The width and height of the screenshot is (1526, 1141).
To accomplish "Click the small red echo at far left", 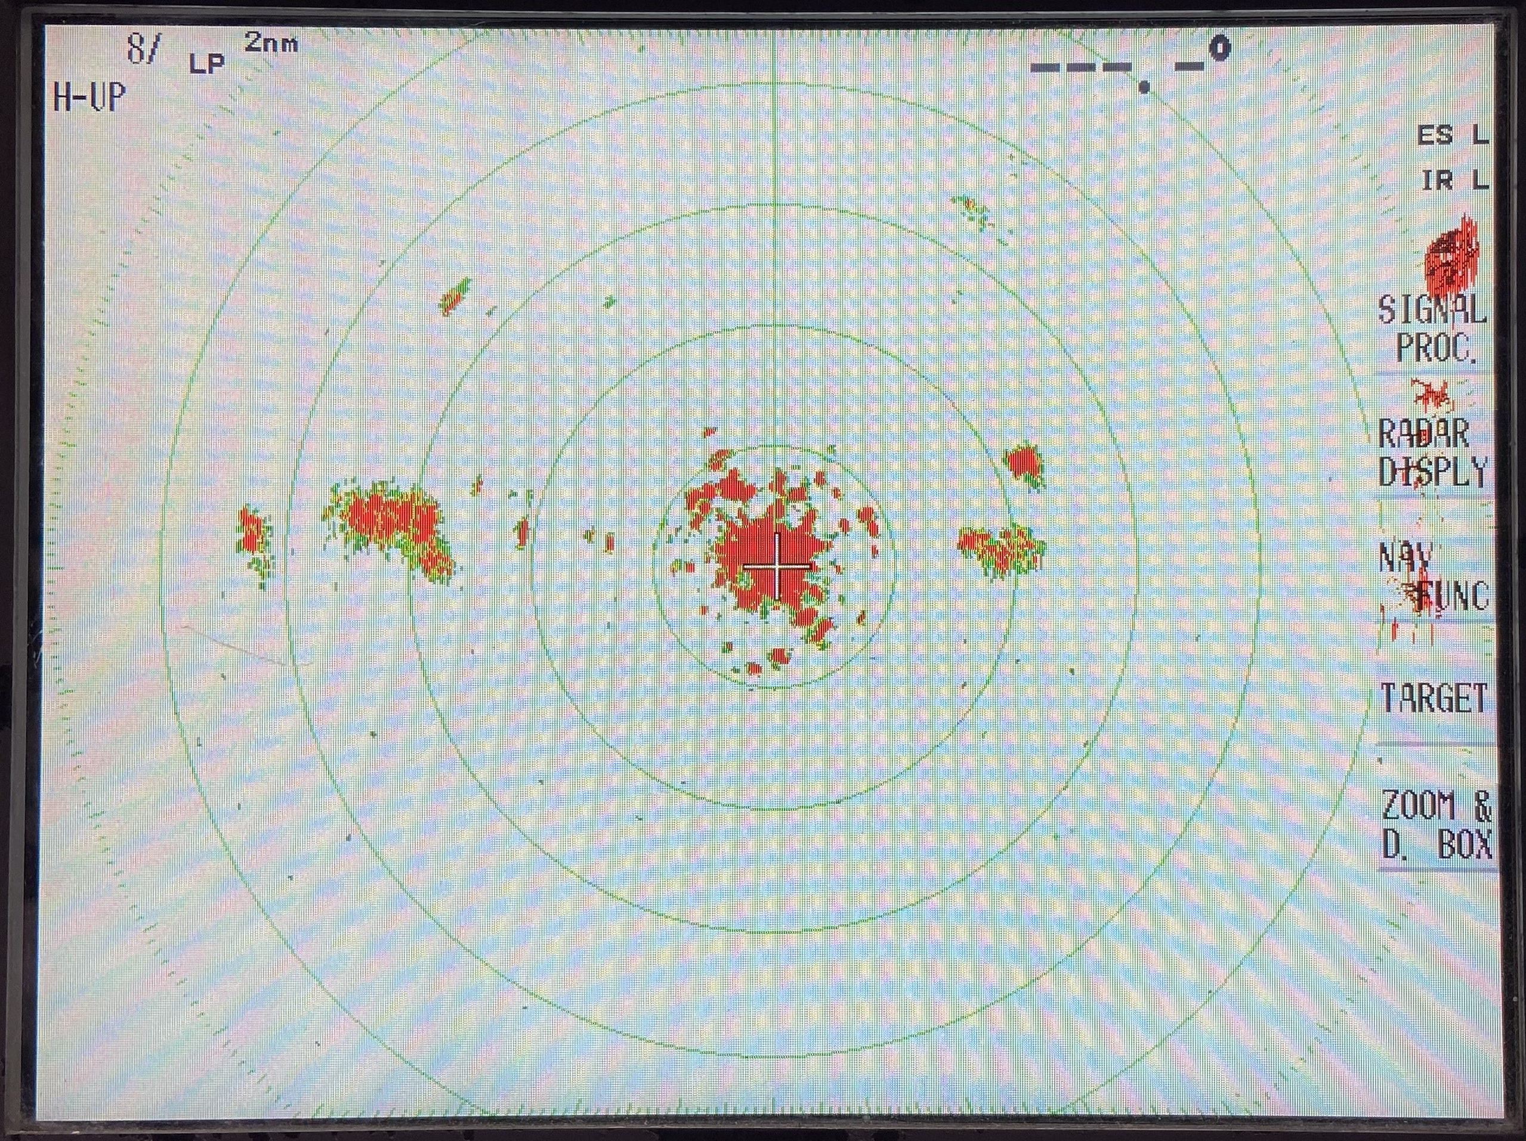I will 252,532.
